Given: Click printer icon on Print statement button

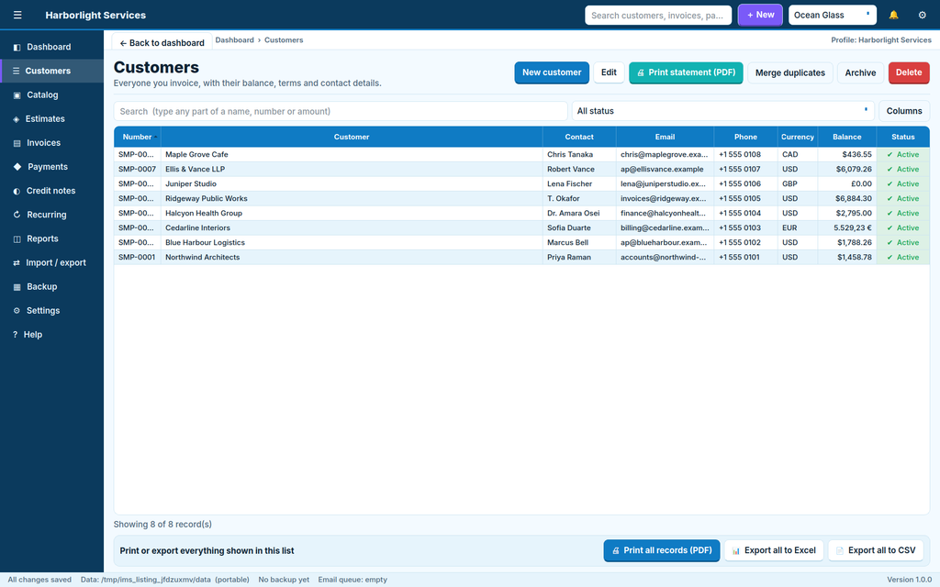Looking at the screenshot, I should coord(640,72).
